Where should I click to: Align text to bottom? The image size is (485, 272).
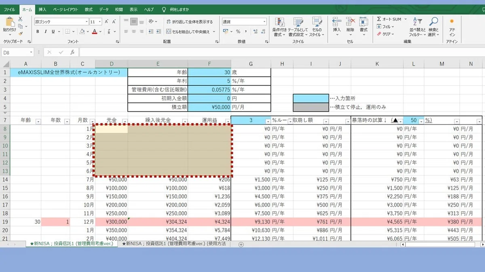pyautogui.click(x=141, y=21)
